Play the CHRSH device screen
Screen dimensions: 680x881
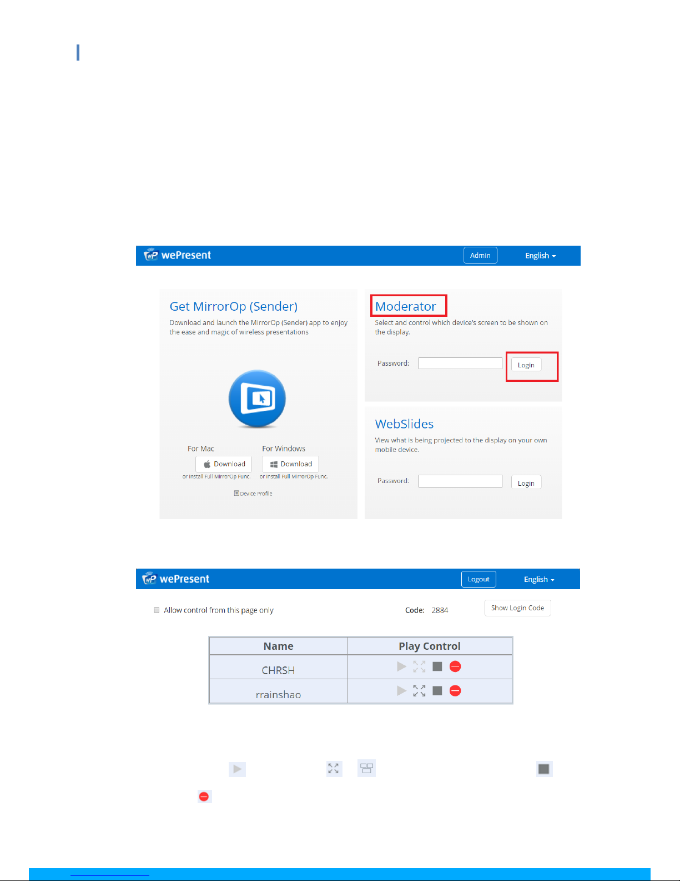pos(401,666)
